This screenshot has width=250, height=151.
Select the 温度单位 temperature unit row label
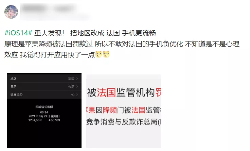17,95
